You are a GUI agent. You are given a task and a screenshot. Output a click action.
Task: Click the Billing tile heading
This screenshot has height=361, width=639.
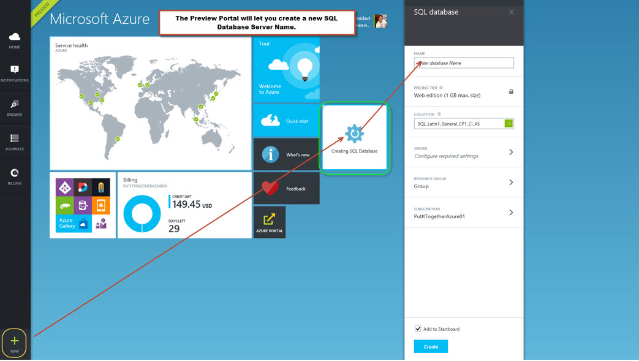pyautogui.click(x=130, y=180)
